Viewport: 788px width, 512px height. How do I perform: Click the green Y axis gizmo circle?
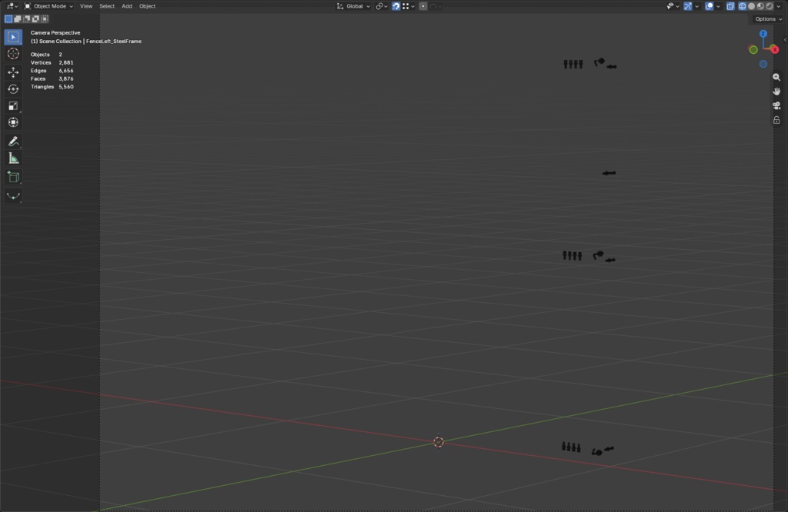click(x=753, y=50)
